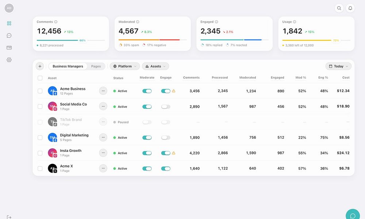Screen dimensions: 365x219
Task: Click the info icon next to Moderated
Action: coord(138,22)
